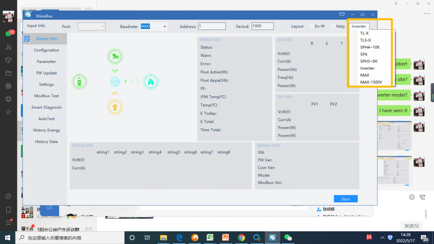This screenshot has height=244, width=434.
Task: Open contacts icon in WeChat sidebar
Action: click(8, 47)
